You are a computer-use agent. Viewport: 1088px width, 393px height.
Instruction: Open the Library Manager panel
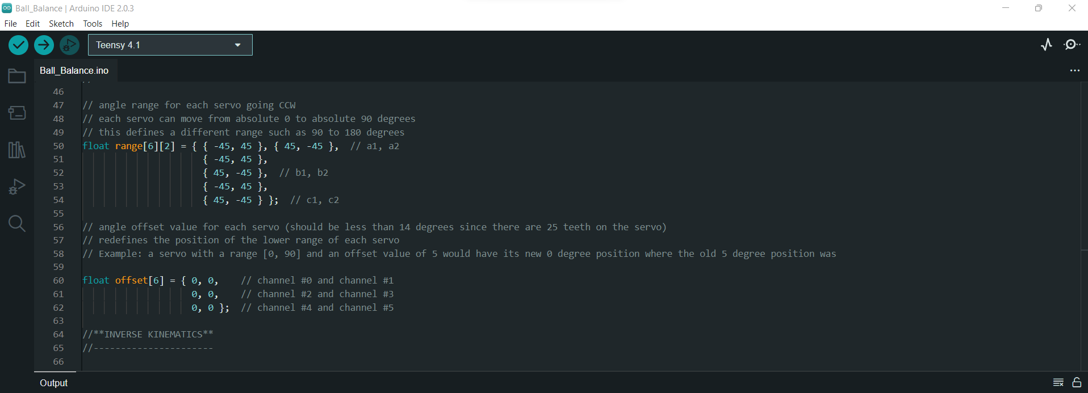click(16, 150)
